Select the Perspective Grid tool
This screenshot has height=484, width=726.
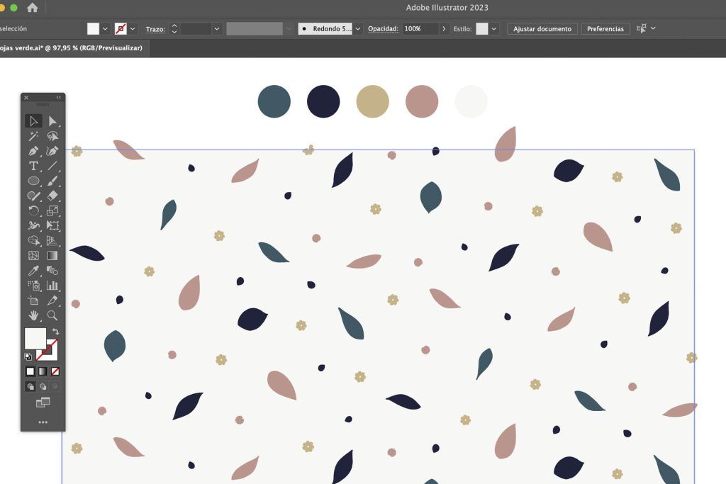tap(52, 241)
